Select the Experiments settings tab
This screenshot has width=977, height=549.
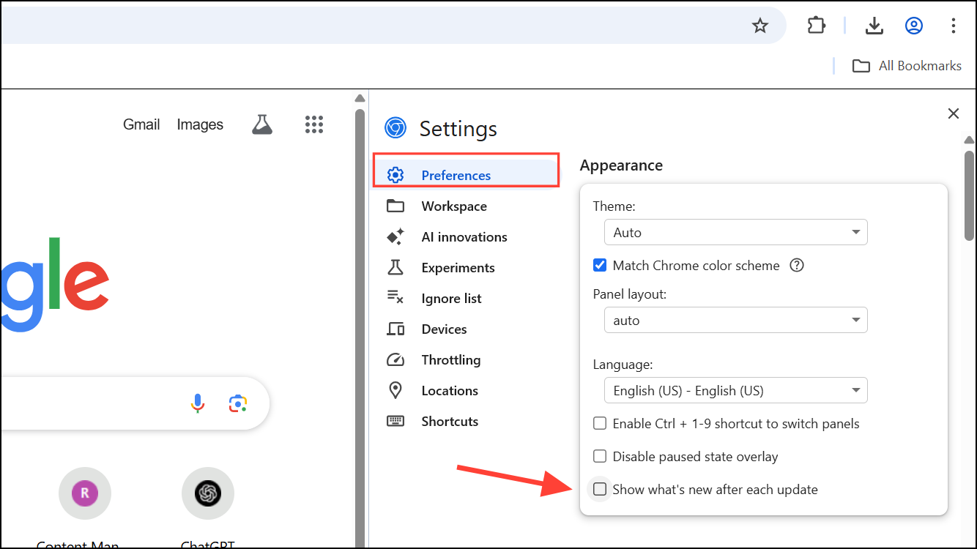(458, 268)
